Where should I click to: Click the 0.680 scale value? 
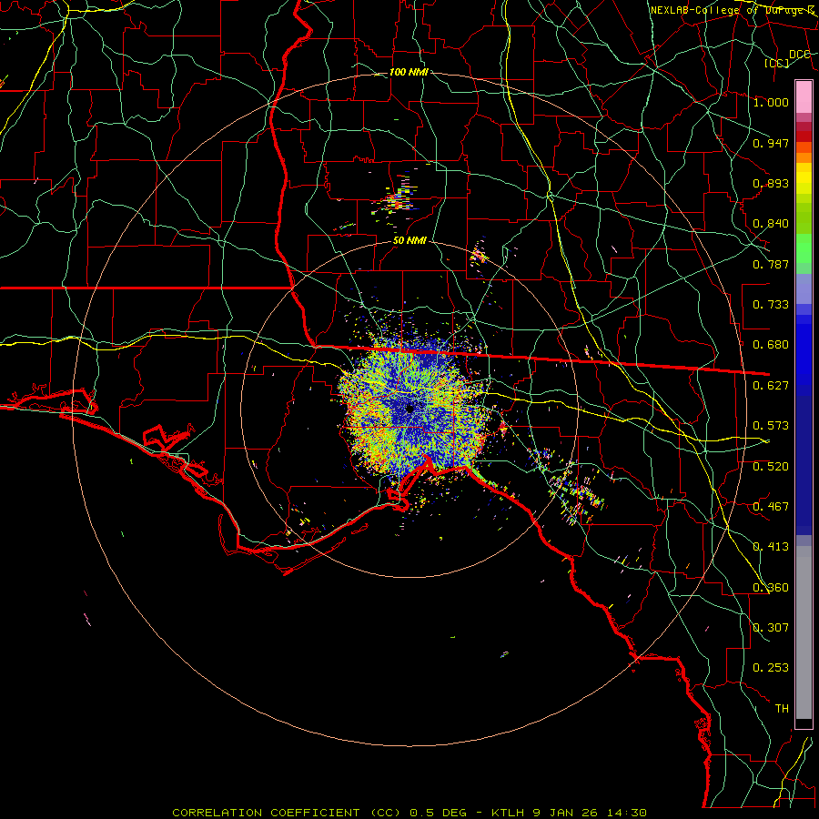tap(771, 345)
